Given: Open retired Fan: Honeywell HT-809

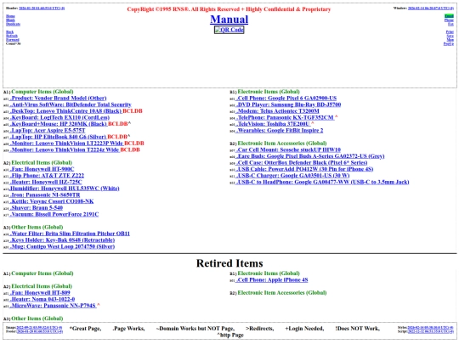Looking at the screenshot, I should (40, 292).
